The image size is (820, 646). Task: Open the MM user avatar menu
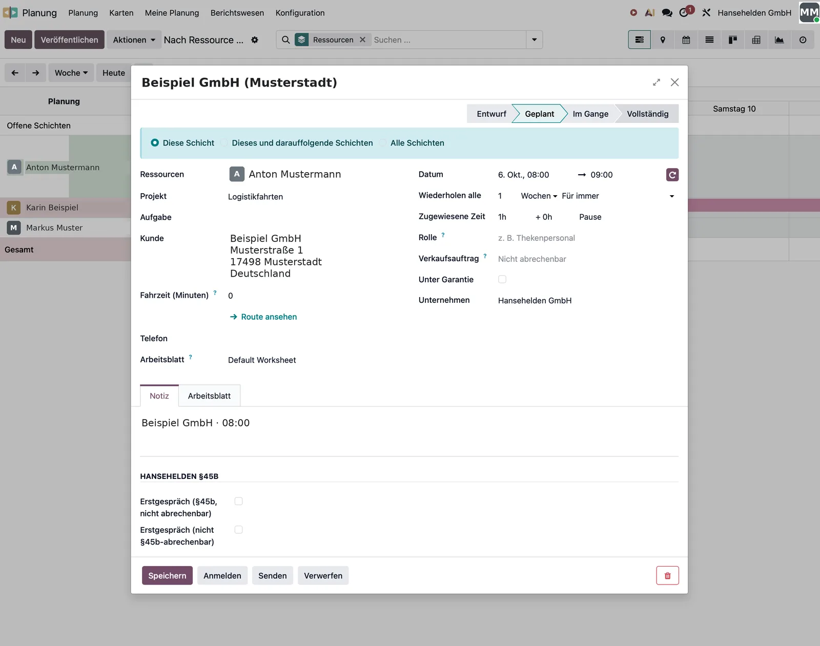point(809,13)
